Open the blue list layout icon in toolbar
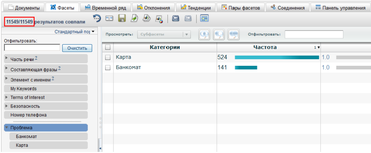 click(x=204, y=19)
